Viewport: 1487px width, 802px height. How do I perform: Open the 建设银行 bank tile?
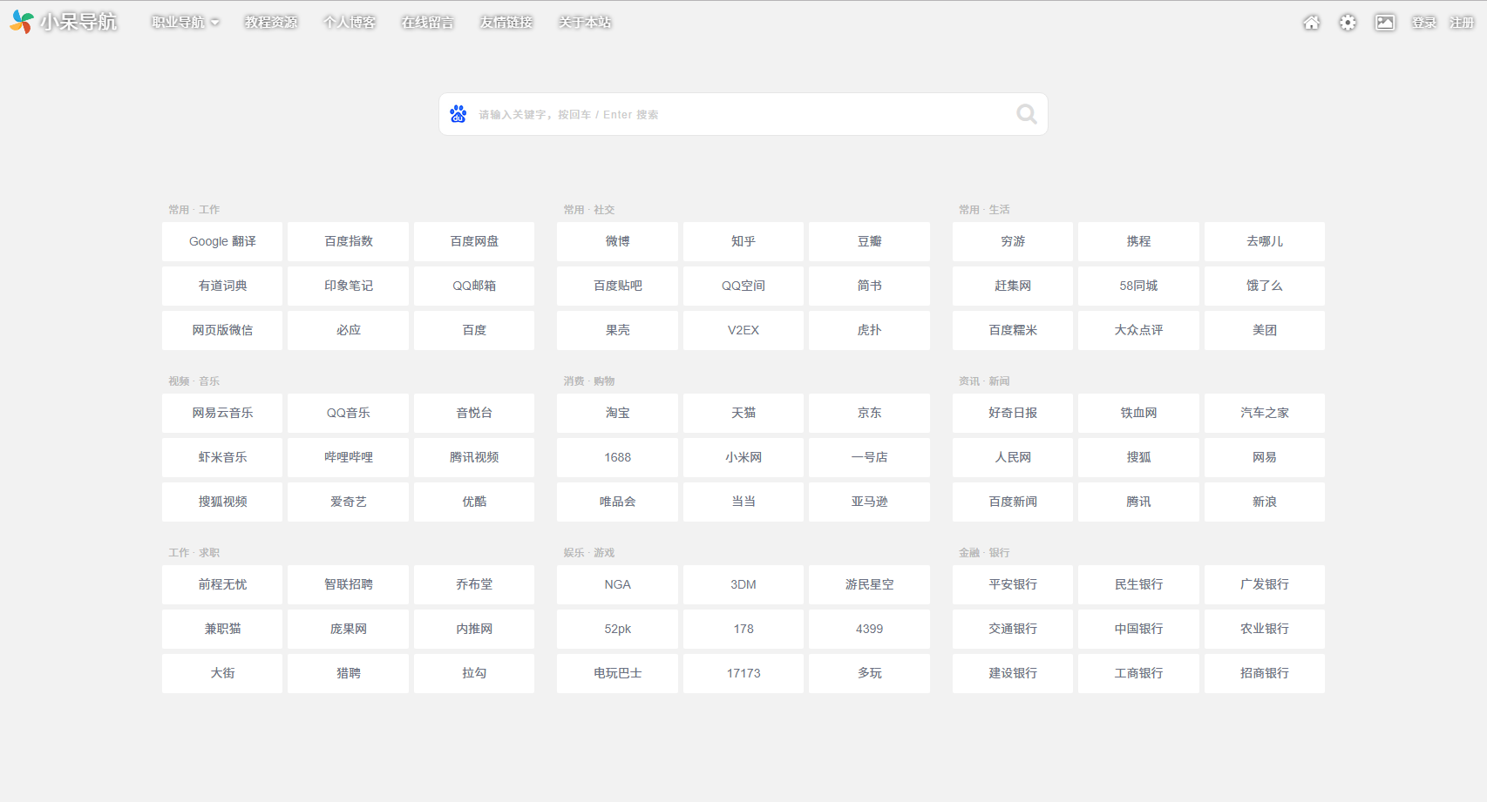pyautogui.click(x=1013, y=673)
